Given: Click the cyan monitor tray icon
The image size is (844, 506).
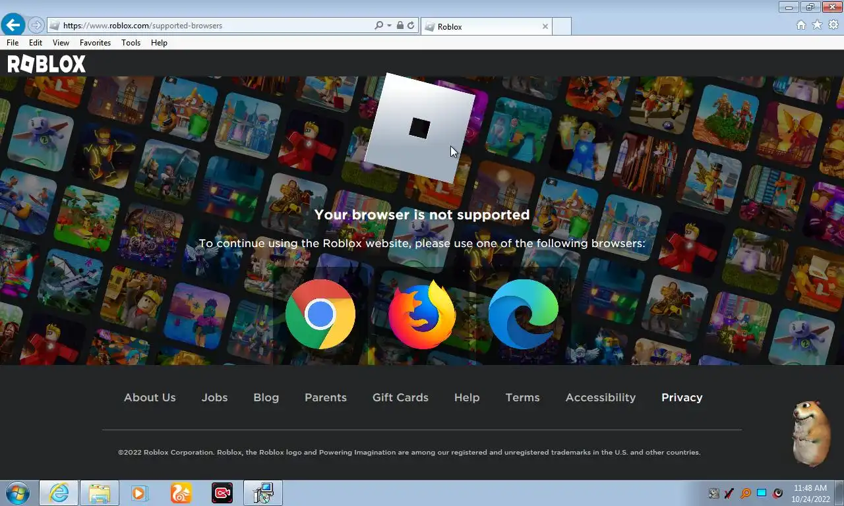Looking at the screenshot, I should click(762, 493).
